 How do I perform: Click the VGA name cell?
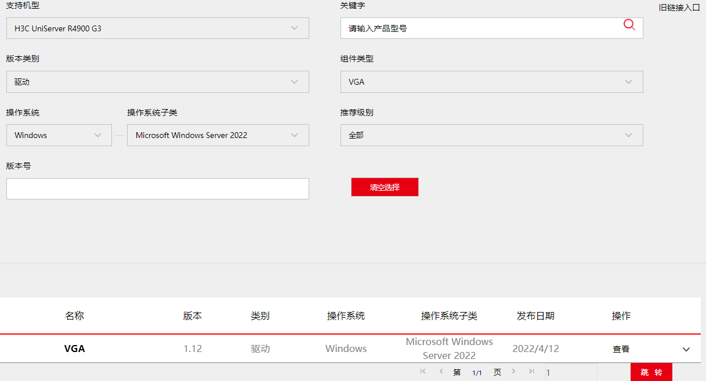(x=74, y=349)
